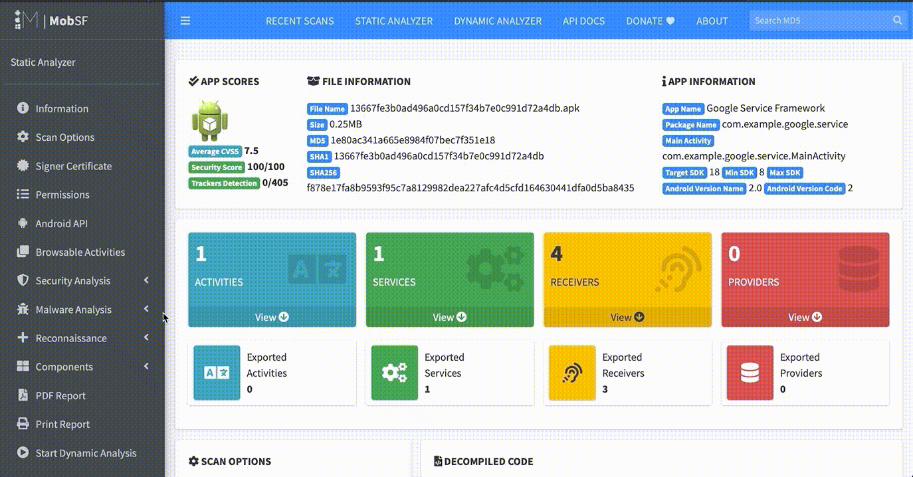The image size is (913, 477).
Task: Open the Donate navigation item
Action: 651,21
